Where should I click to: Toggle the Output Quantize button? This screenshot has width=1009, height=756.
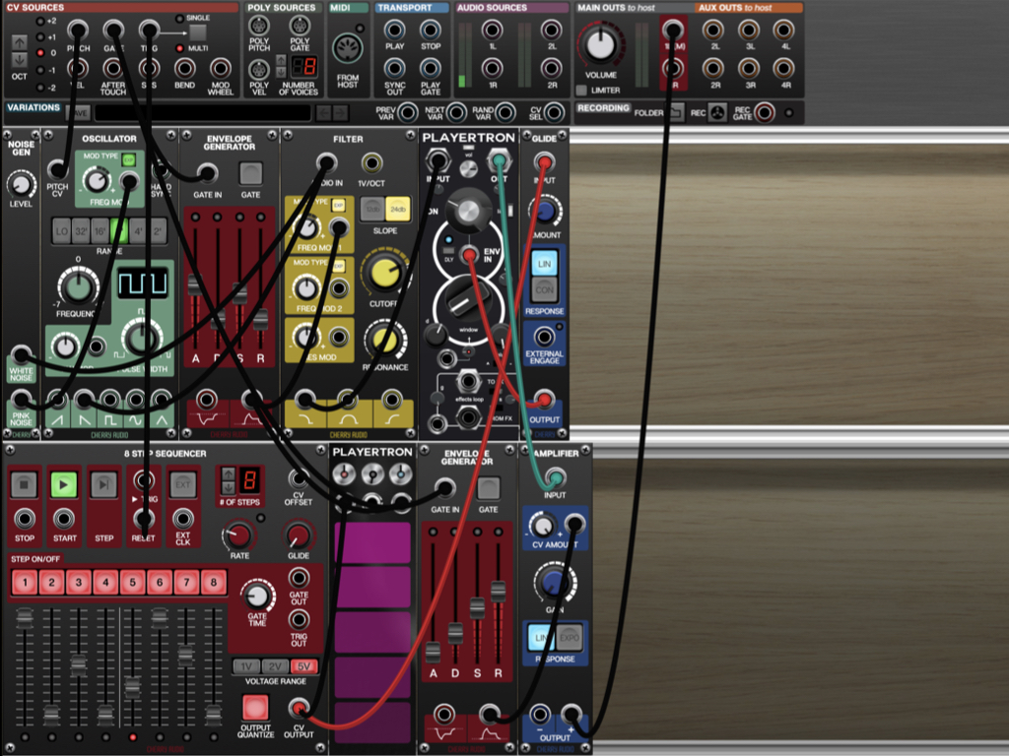(255, 707)
